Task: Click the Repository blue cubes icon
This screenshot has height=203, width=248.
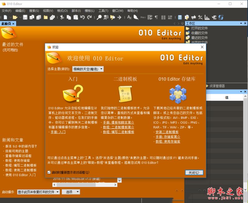Action: (x=178, y=94)
